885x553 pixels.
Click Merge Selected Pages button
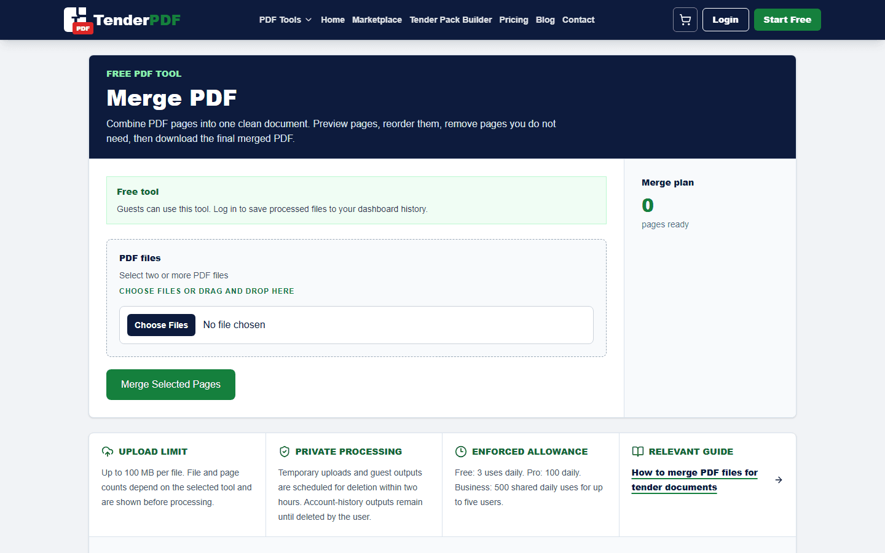point(171,385)
